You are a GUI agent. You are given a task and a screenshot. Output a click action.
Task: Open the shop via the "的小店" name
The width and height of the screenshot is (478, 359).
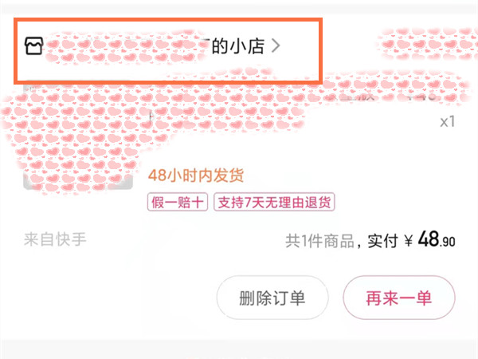tap(238, 46)
